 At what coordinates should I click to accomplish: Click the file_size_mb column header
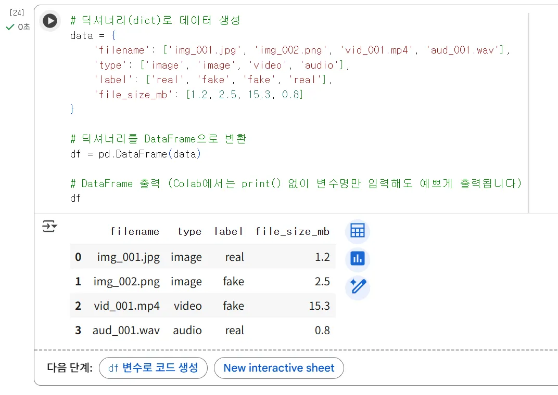pos(293,232)
